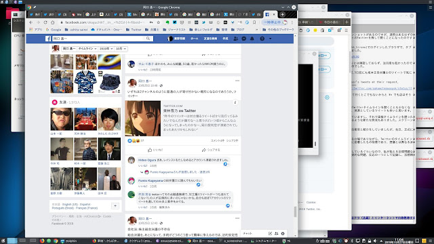This screenshot has height=244, width=434.
Task: Open the 2019 year dropdown
Action: point(106,49)
